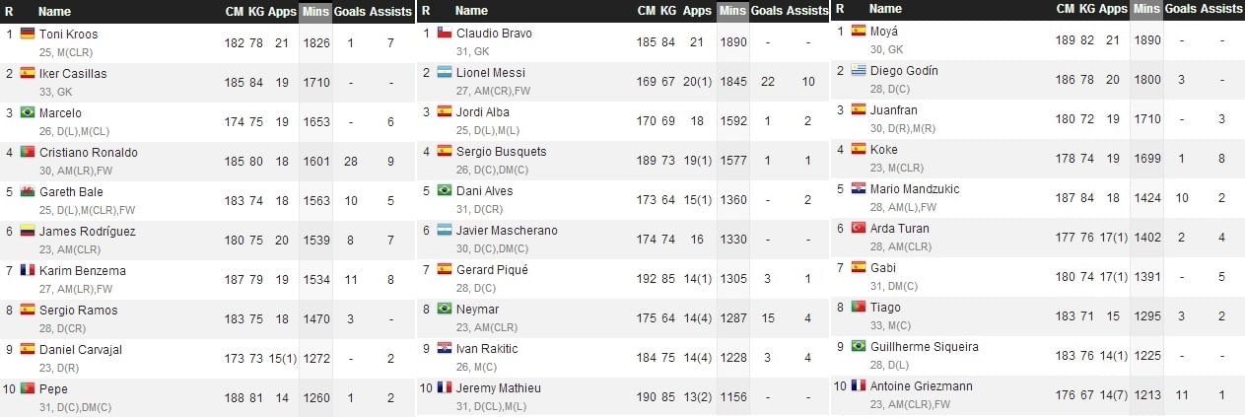
Task: Click the Mins header in Moyá's table
Action: (1145, 9)
